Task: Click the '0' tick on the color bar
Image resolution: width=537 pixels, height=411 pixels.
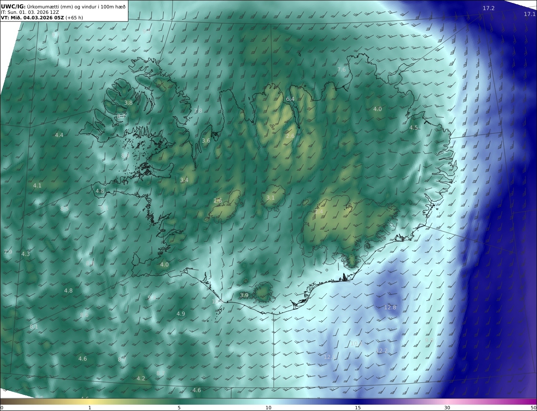Action: (x=2, y=408)
